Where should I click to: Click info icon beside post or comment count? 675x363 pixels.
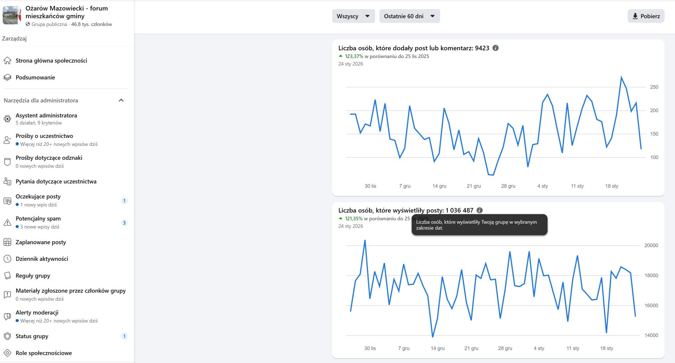pyautogui.click(x=496, y=48)
